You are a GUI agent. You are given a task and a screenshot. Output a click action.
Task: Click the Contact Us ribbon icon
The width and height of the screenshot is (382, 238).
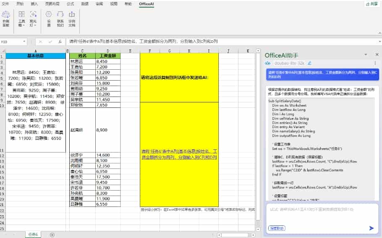60,18
